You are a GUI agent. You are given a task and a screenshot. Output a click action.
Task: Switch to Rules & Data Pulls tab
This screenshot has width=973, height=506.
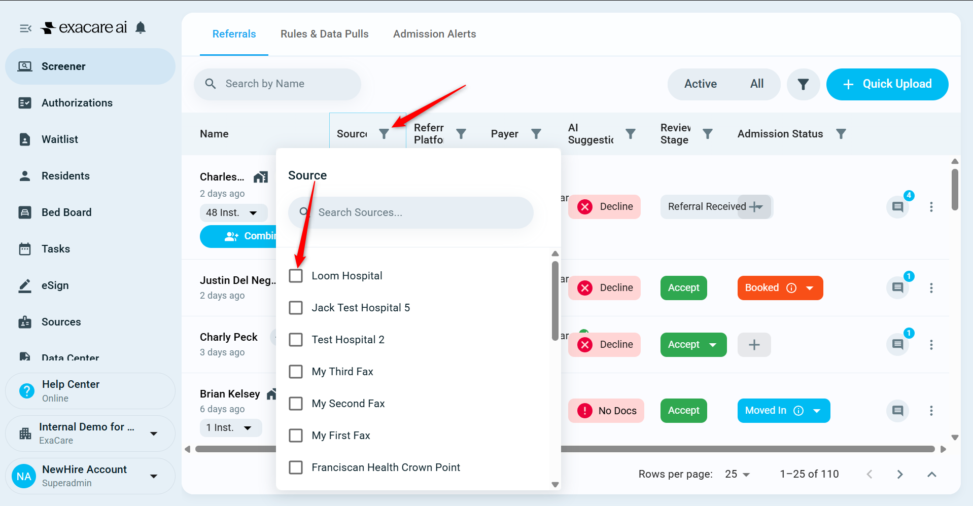[325, 34]
